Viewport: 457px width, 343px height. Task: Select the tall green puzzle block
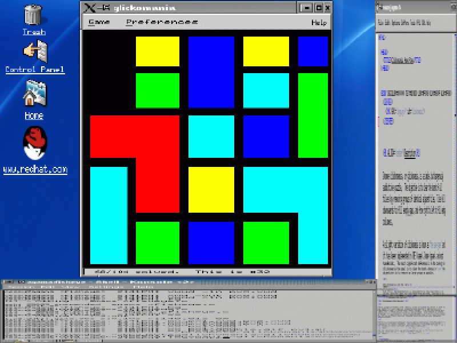tap(313, 114)
